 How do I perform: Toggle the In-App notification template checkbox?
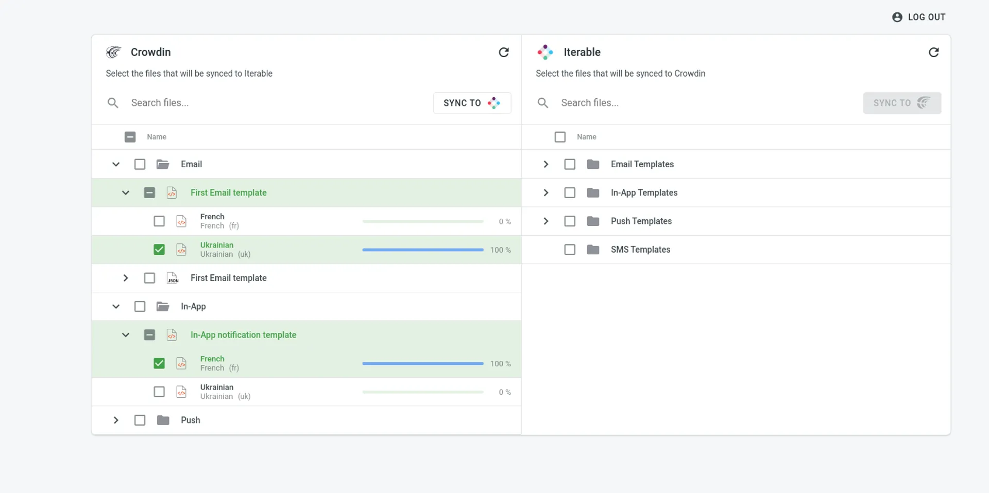coord(149,335)
